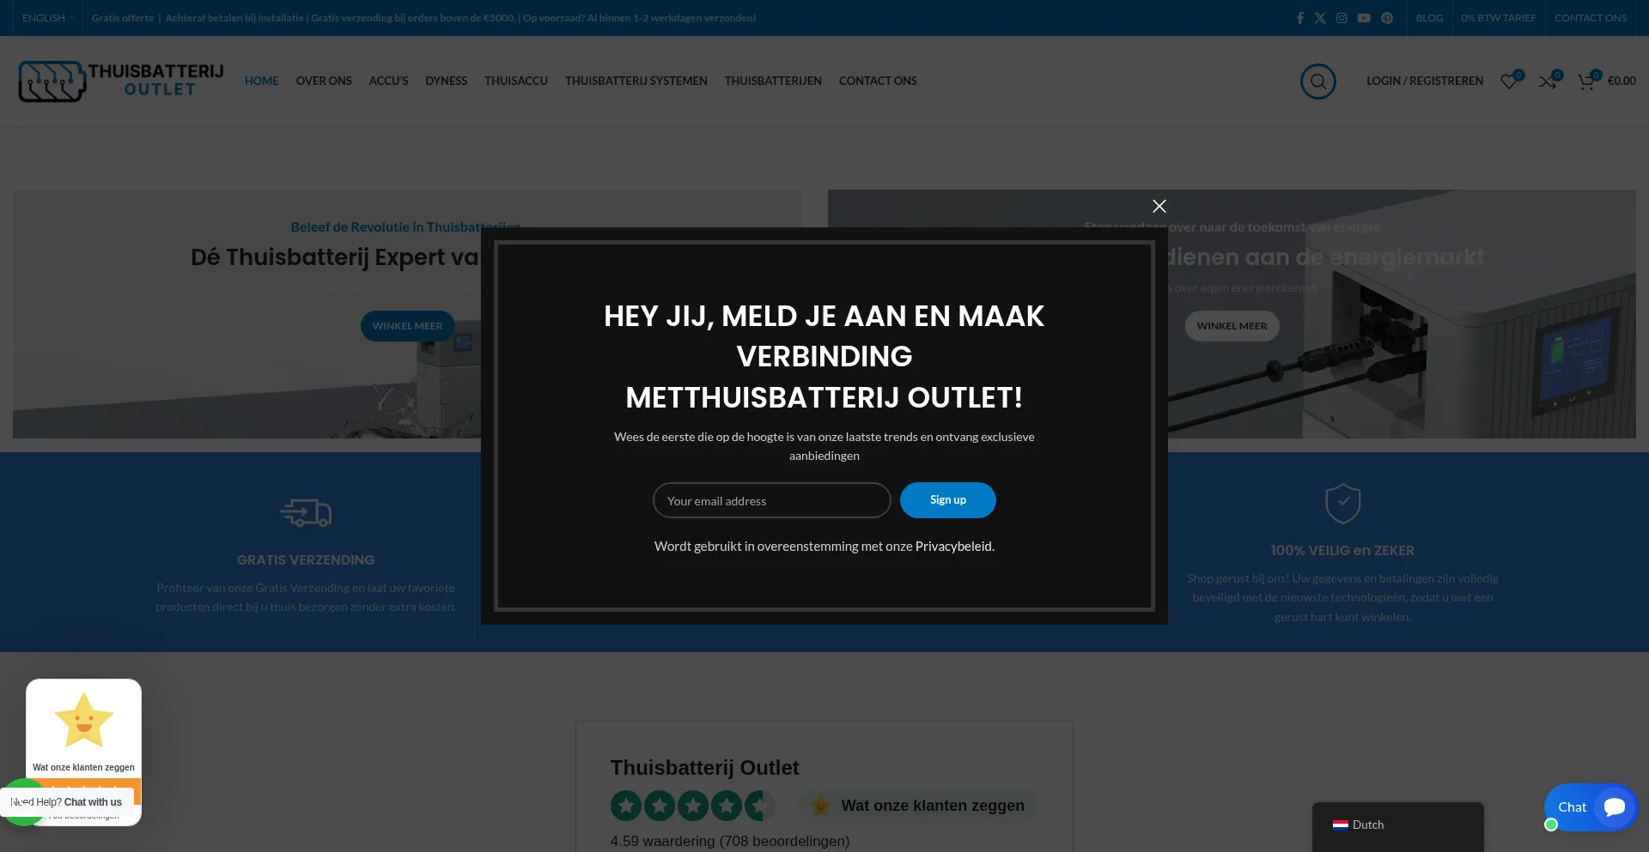Visit the Instagram profile icon
Image resolution: width=1649 pixels, height=852 pixels.
(x=1342, y=18)
